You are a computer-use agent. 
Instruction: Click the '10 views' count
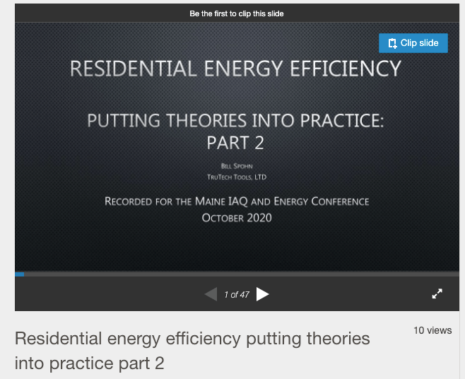pos(432,330)
